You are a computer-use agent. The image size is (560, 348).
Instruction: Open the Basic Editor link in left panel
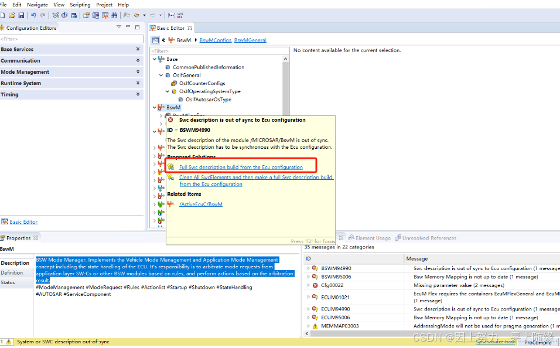pyautogui.click(x=23, y=222)
